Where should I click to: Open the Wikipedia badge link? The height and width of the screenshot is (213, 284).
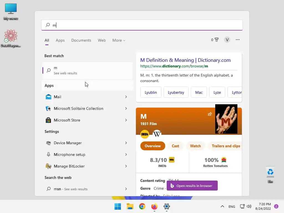157,134
